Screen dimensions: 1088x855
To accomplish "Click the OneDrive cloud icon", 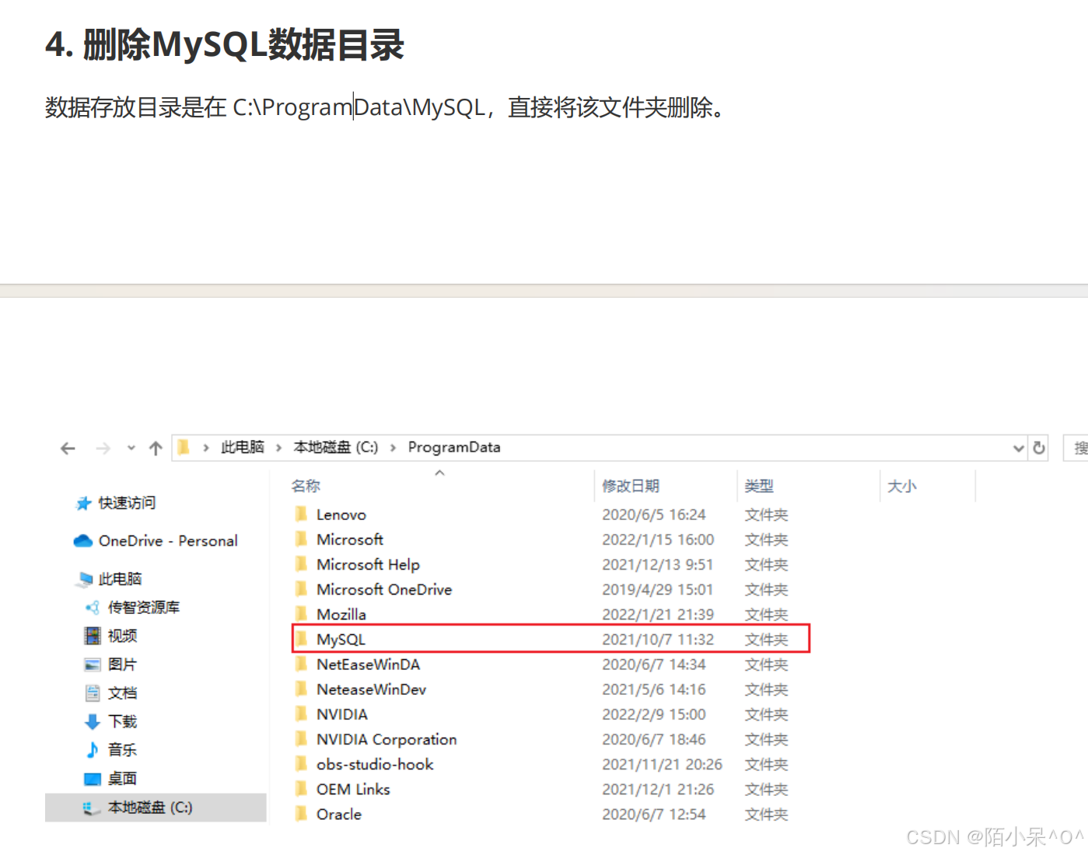I will (83, 541).
